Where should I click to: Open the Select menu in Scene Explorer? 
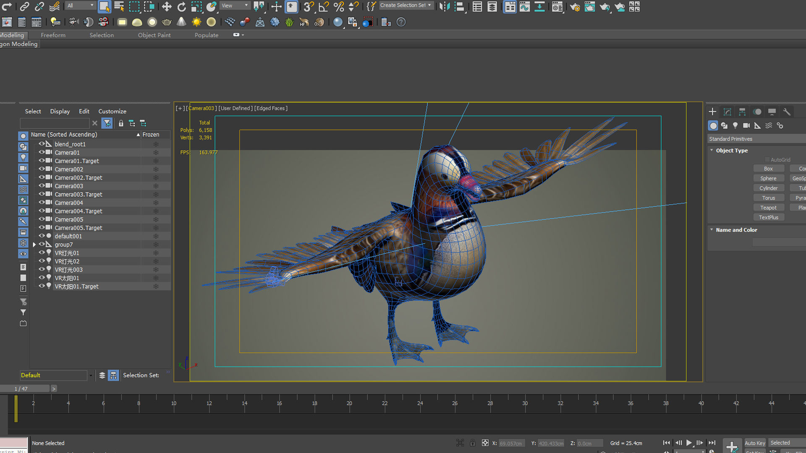pos(33,111)
